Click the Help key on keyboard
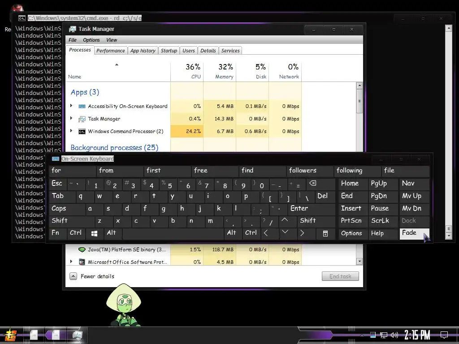Image resolution: width=459 pixels, height=344 pixels. (x=384, y=233)
